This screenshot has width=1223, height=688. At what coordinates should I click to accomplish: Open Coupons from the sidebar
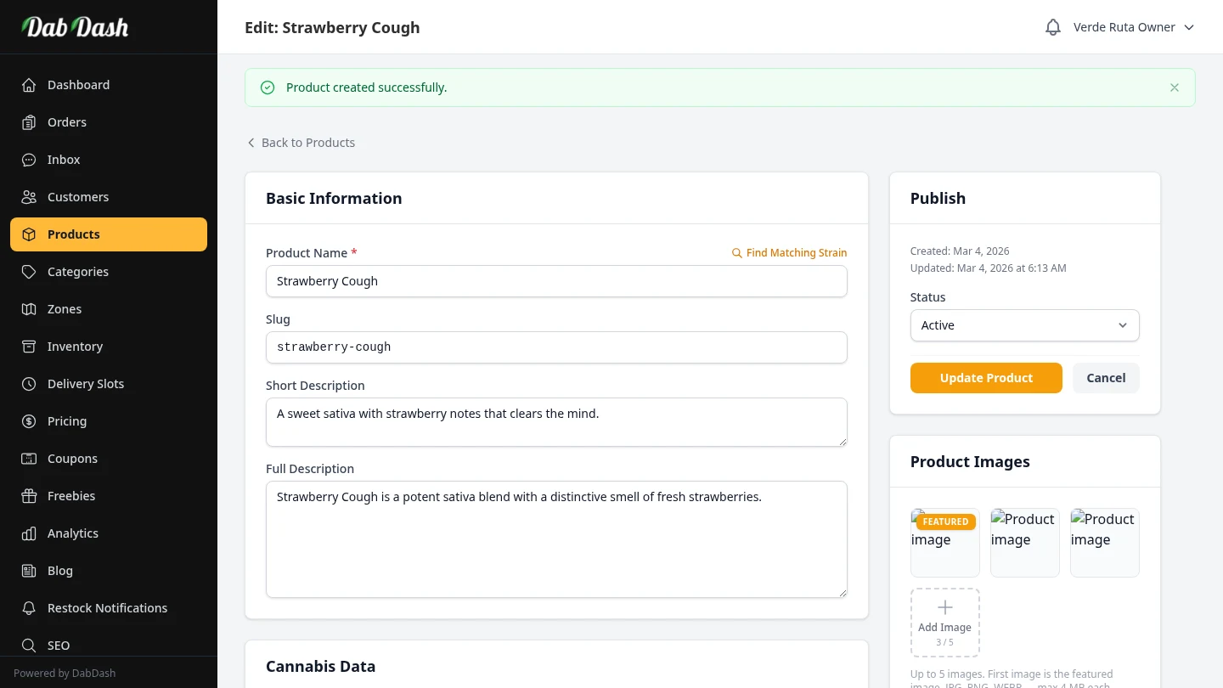72,459
